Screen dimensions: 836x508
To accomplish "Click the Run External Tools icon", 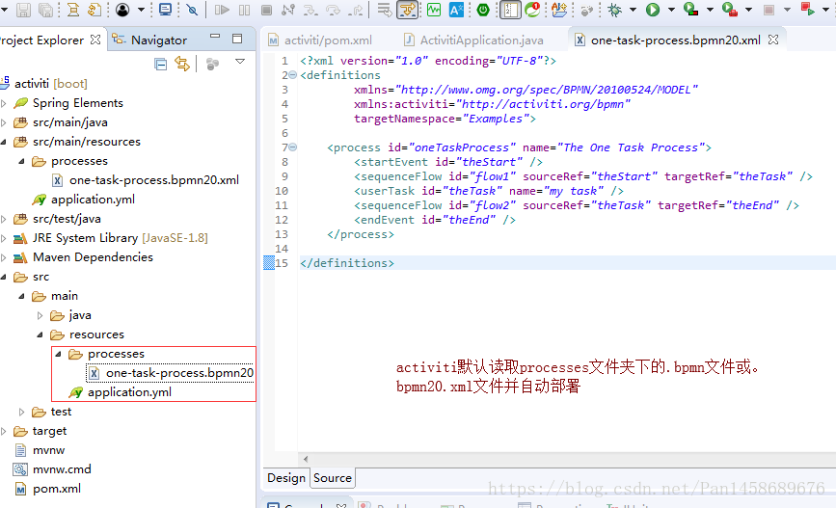I will [x=729, y=10].
